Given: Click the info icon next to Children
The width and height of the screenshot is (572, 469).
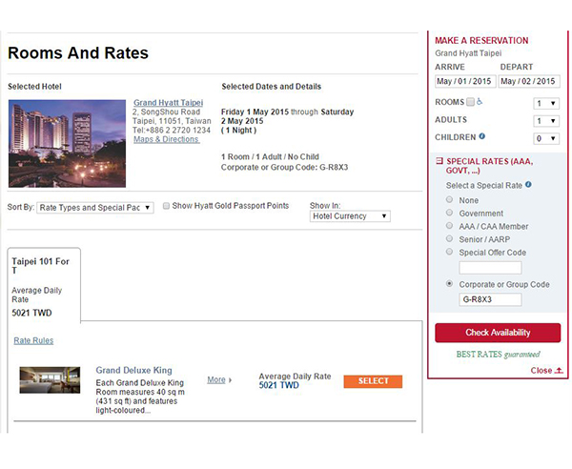Looking at the screenshot, I should click(x=481, y=136).
